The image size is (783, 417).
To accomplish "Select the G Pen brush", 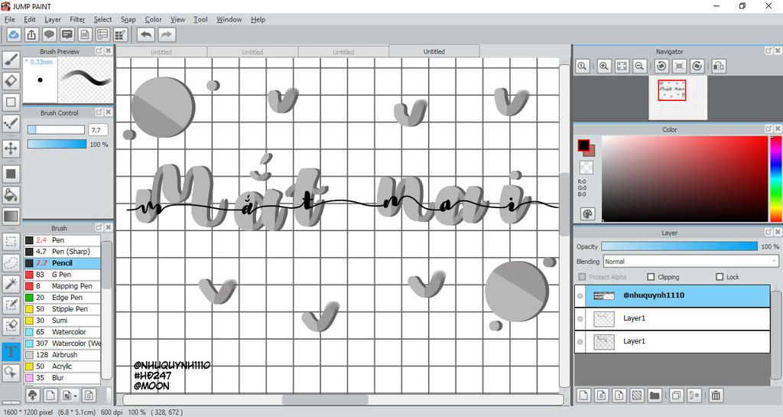I will [63, 275].
